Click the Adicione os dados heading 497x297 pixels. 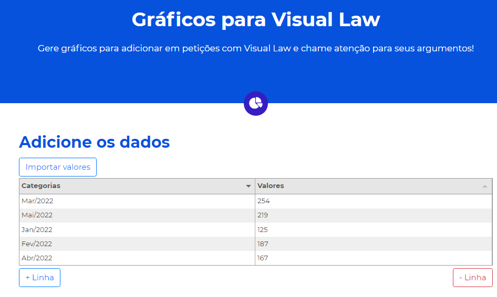[95, 142]
